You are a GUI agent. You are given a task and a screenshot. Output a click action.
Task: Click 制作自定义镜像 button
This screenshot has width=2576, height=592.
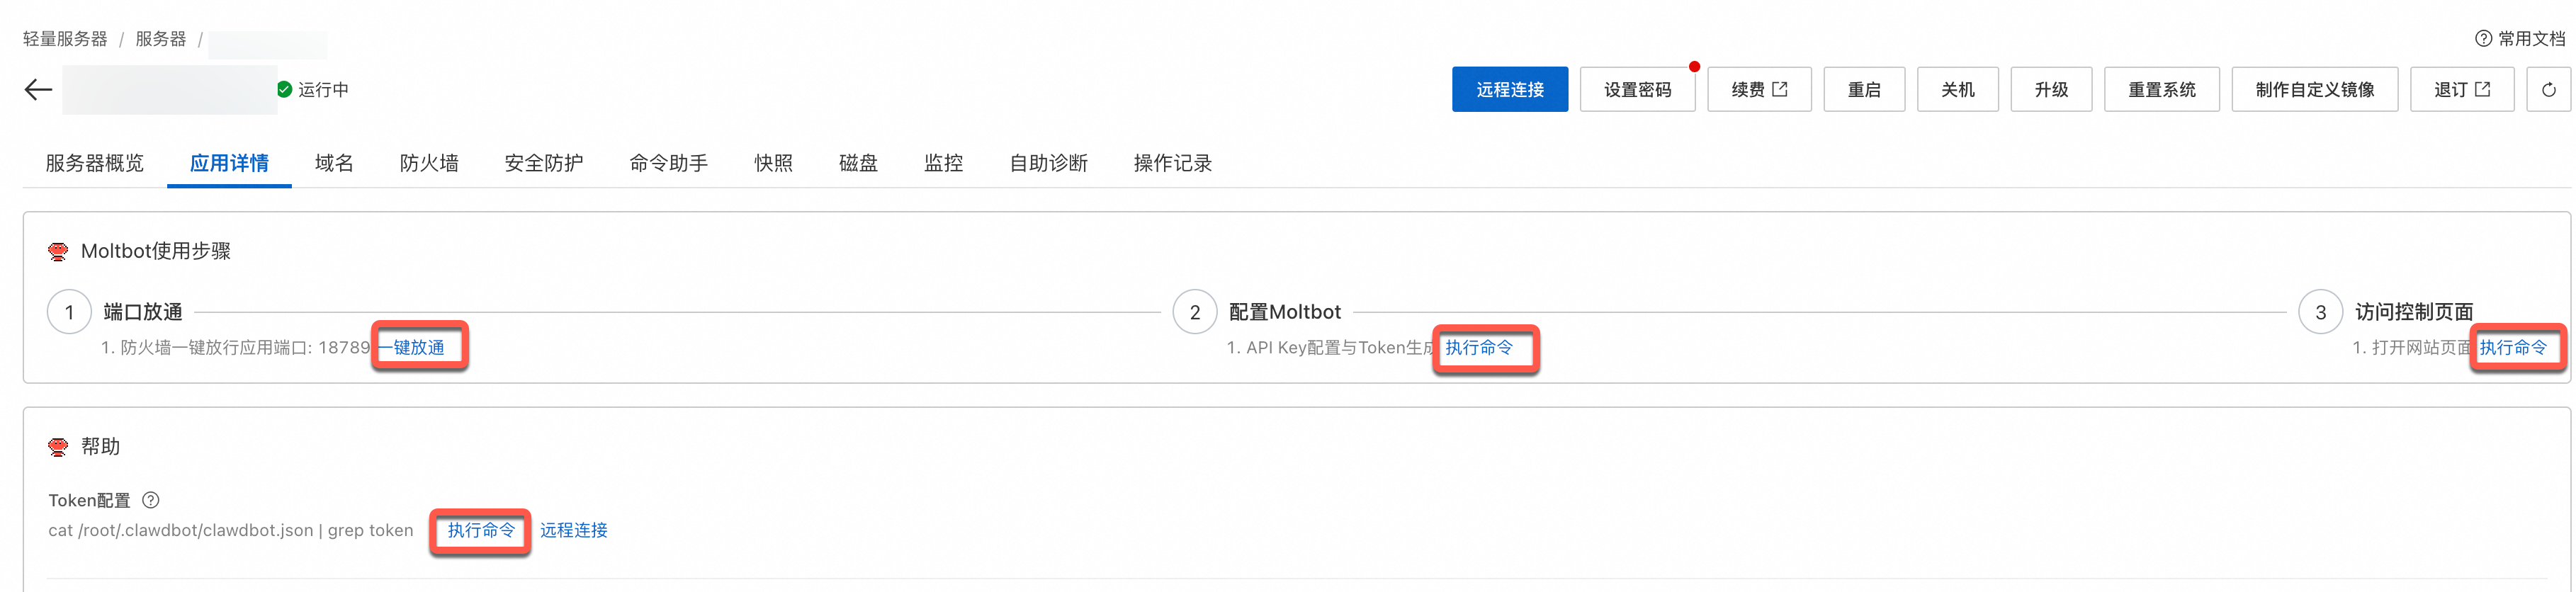click(2314, 90)
